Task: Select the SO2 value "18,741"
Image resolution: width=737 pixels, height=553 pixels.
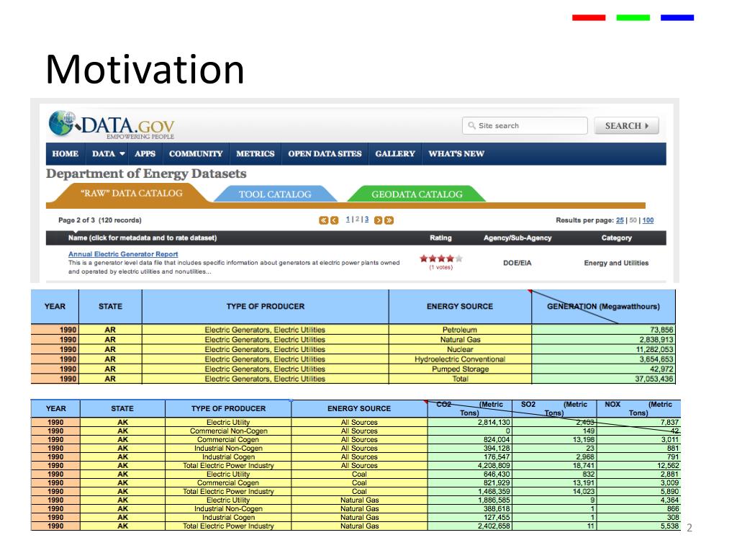Action: tap(554, 466)
